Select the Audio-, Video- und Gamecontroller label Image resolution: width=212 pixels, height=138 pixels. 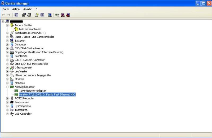34,37
